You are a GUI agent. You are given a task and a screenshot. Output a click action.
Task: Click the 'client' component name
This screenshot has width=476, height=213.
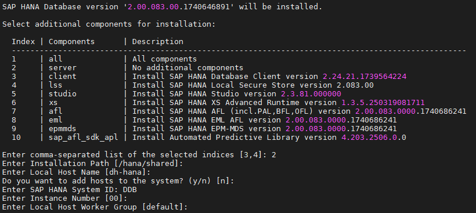pos(63,77)
